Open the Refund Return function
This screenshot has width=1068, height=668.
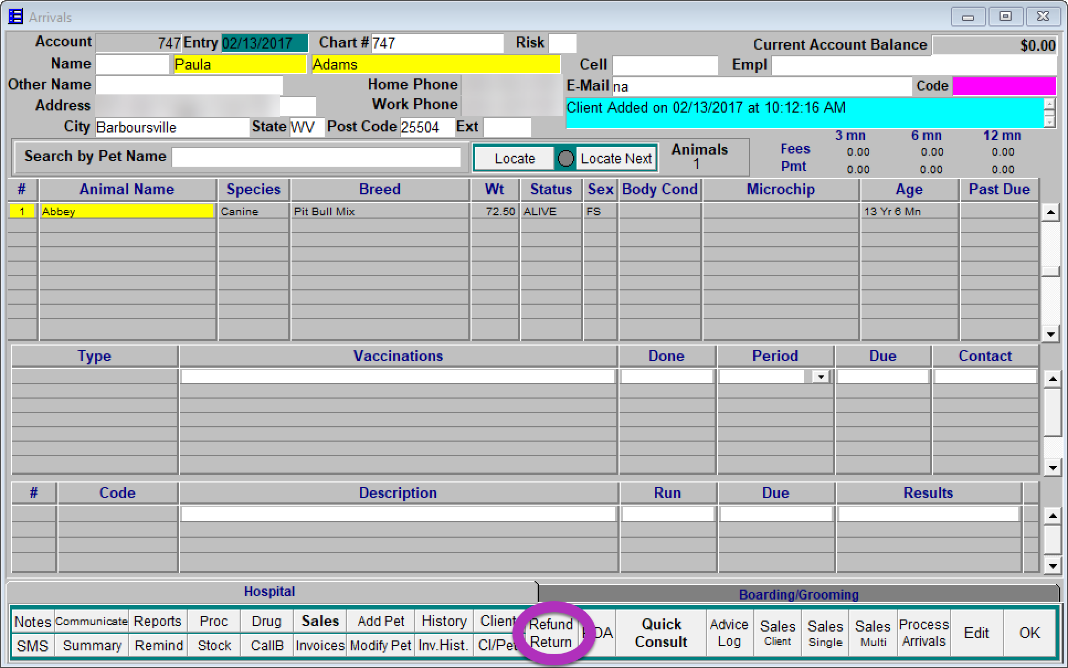(x=550, y=633)
